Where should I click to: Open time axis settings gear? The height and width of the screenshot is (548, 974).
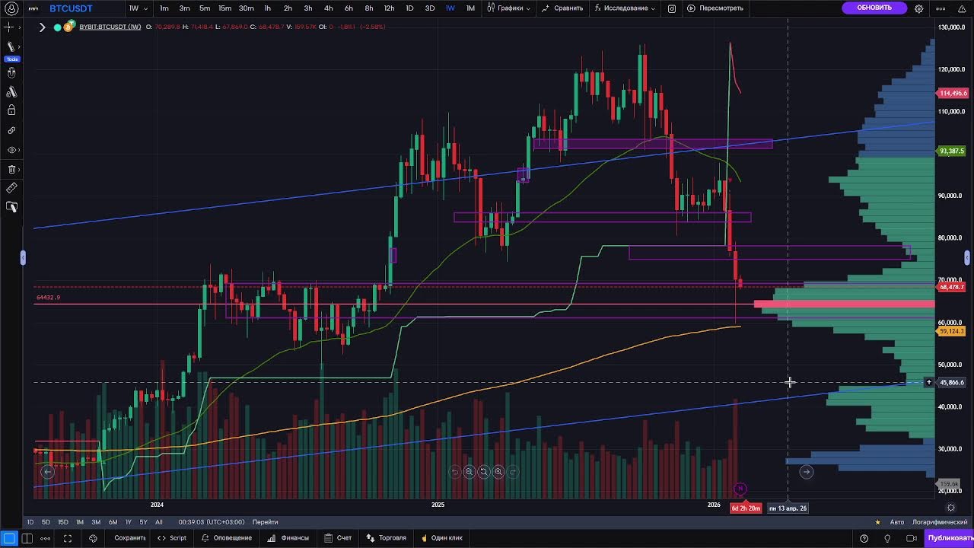(x=950, y=508)
